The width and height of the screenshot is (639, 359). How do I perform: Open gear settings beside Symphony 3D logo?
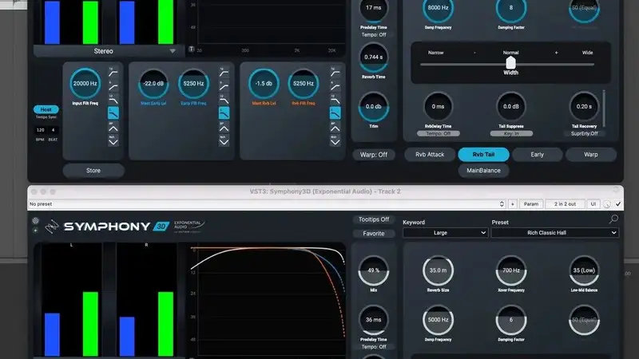pos(35,221)
